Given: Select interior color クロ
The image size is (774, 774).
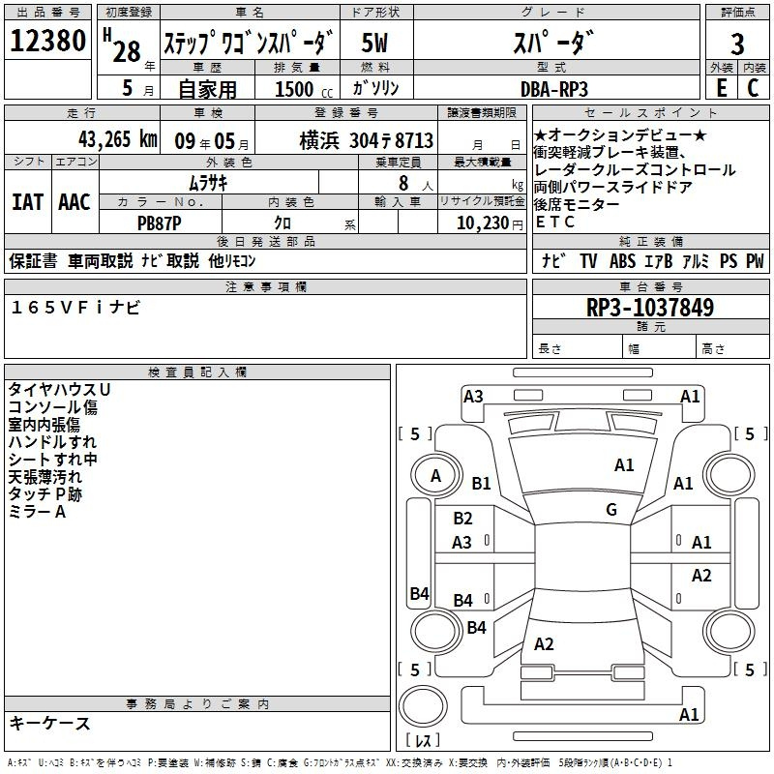Looking at the screenshot, I should coord(283,223).
